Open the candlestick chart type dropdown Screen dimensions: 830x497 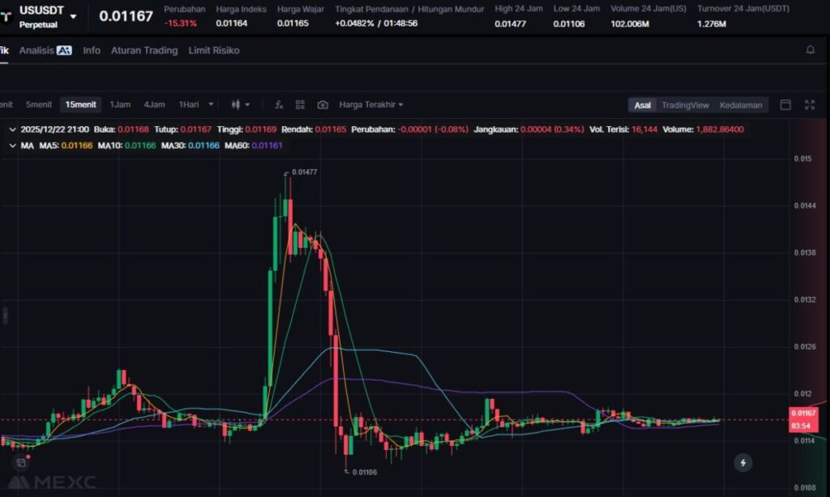(x=241, y=104)
